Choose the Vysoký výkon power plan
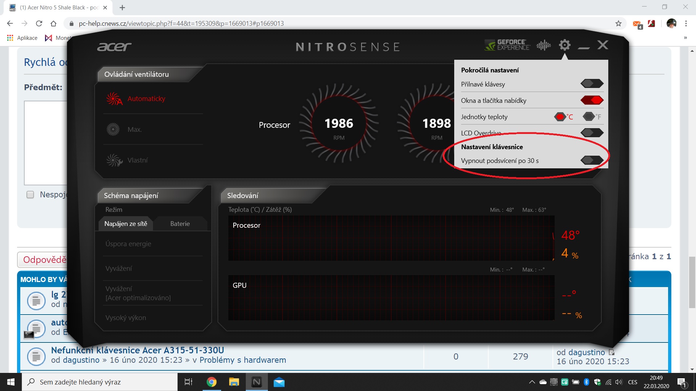Image resolution: width=696 pixels, height=391 pixels. point(126,318)
